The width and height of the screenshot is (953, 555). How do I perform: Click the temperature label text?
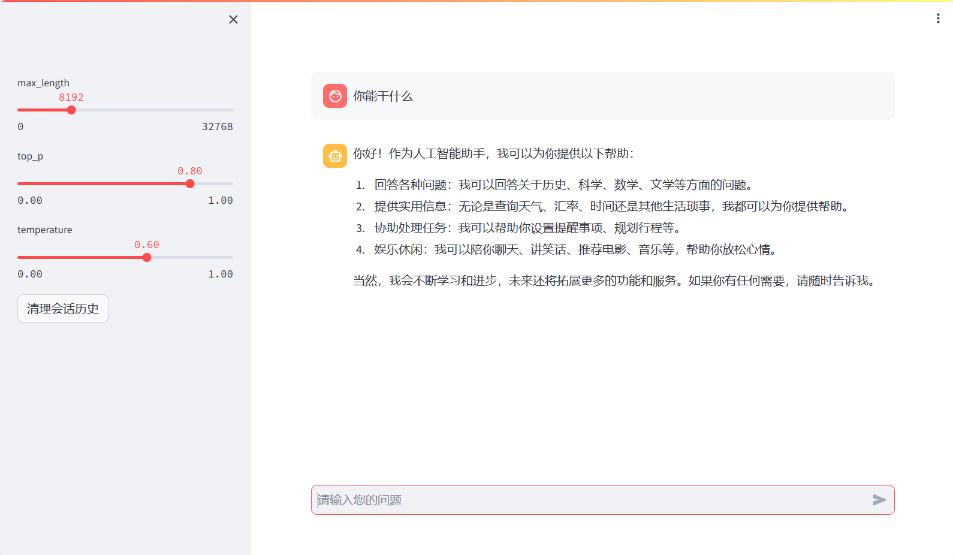(44, 230)
